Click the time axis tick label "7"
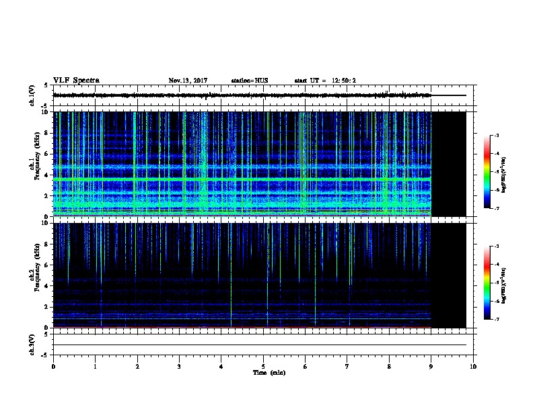 click(x=347, y=366)
